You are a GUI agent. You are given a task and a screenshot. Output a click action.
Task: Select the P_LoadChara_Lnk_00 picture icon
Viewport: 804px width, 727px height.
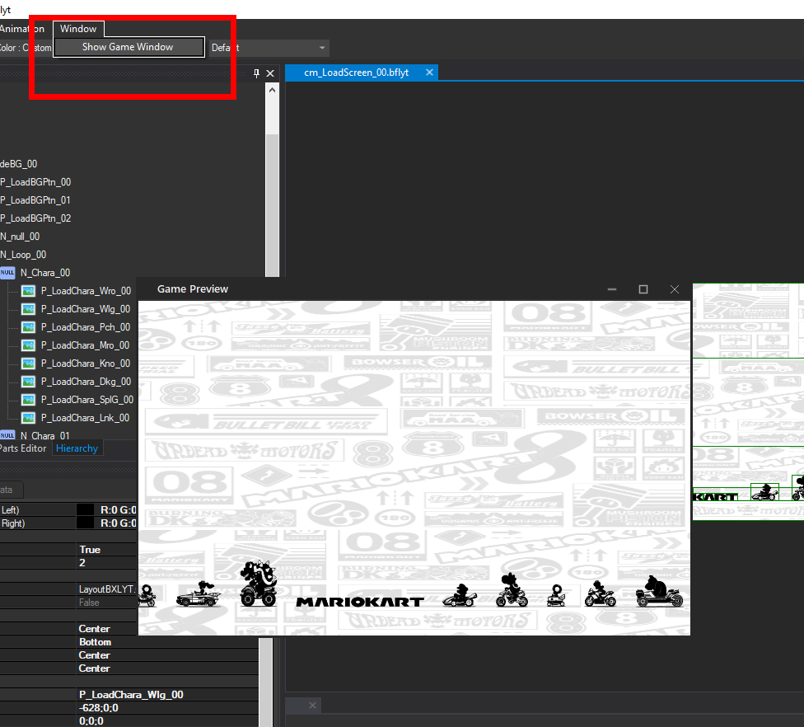click(27, 417)
